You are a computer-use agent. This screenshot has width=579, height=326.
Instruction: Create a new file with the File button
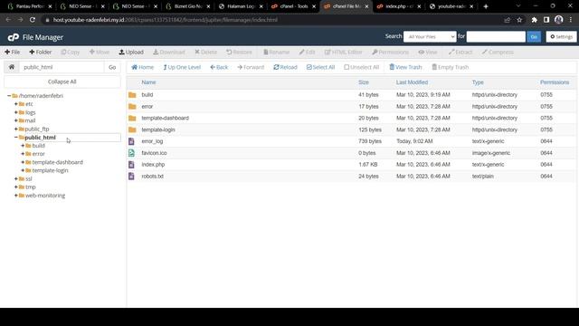pos(12,53)
